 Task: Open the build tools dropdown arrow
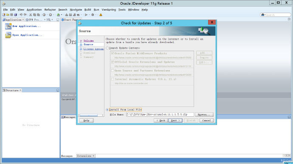pos(81,15)
